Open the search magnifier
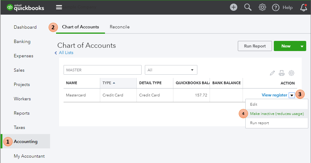Image resolution: width=311 pixels, height=163 pixels. pyautogui.click(x=248, y=7)
